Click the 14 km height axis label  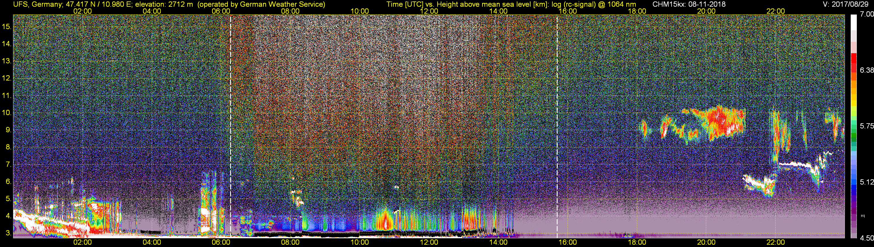(6, 44)
